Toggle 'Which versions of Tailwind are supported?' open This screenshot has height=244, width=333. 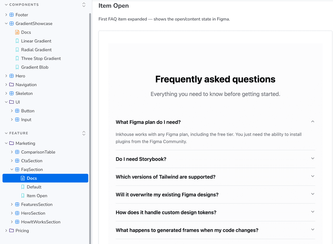[312, 177]
